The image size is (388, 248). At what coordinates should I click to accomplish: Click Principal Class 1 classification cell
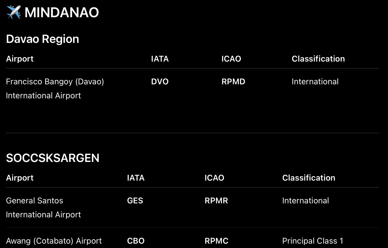coord(313,241)
